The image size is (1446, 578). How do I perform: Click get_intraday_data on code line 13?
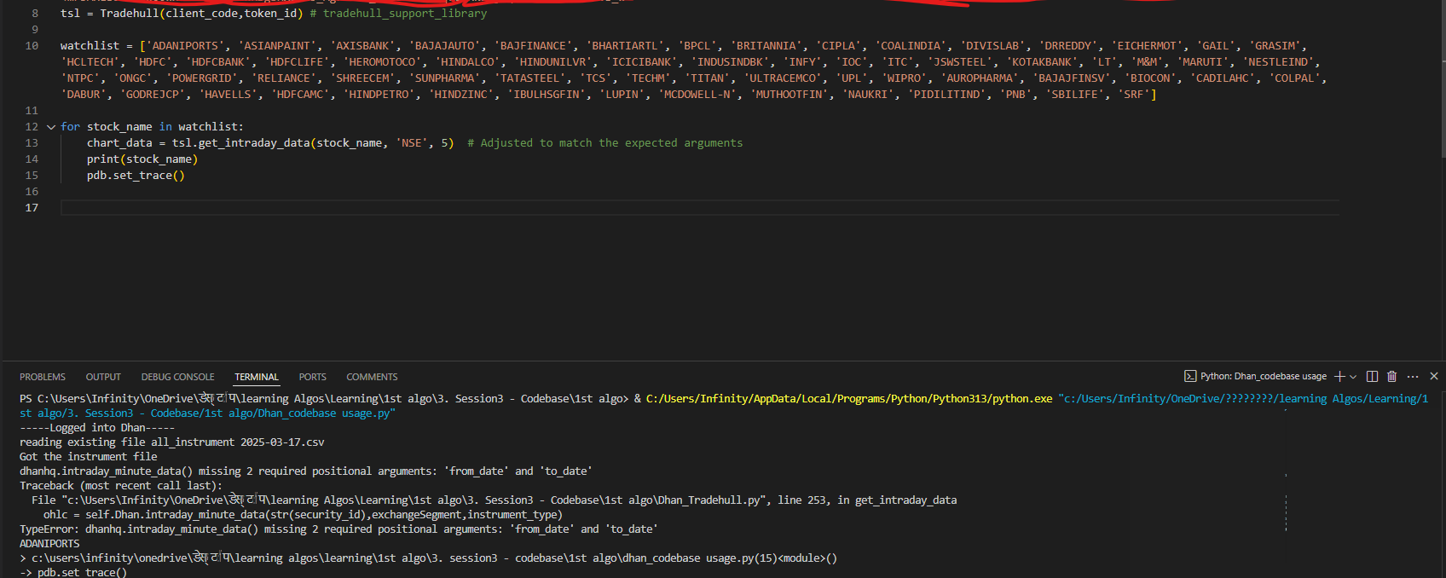coord(254,143)
